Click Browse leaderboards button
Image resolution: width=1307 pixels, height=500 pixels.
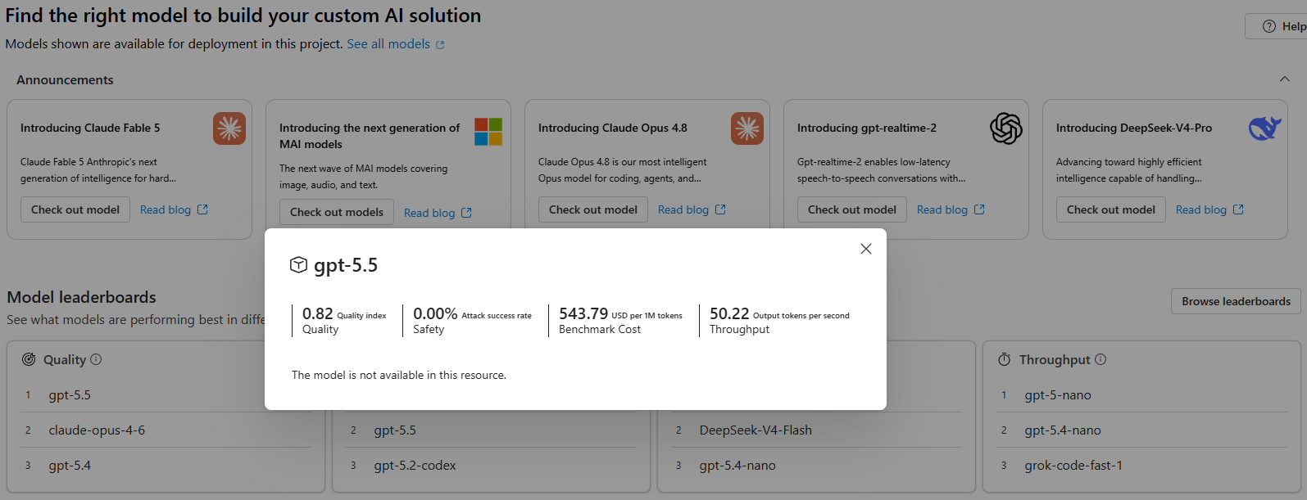point(1236,301)
